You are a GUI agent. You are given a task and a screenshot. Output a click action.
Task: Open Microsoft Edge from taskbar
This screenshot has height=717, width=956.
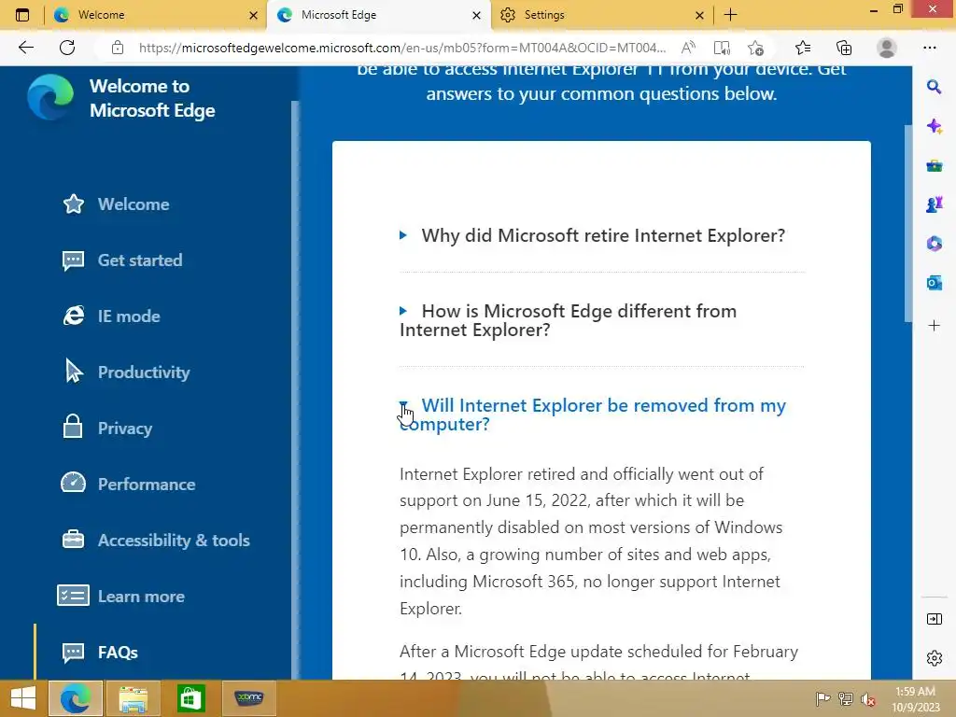[x=75, y=698]
